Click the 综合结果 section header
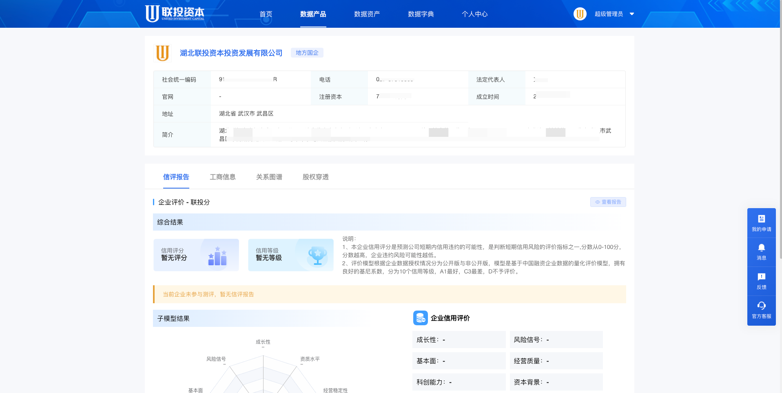782x393 pixels. click(x=390, y=222)
